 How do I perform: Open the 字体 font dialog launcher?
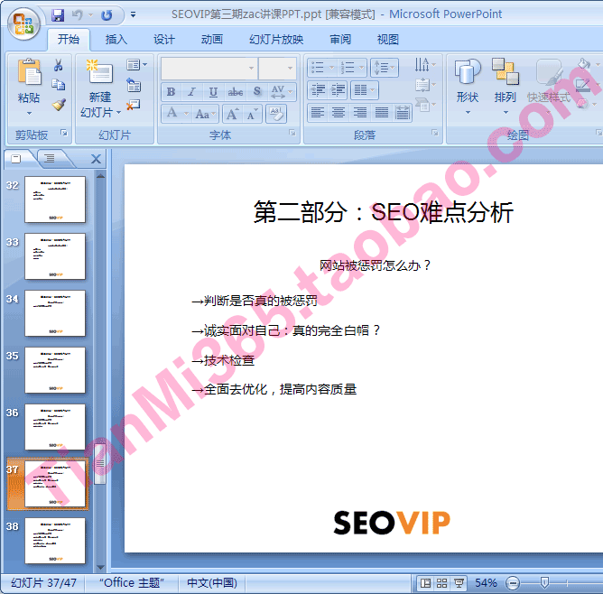tap(292, 133)
